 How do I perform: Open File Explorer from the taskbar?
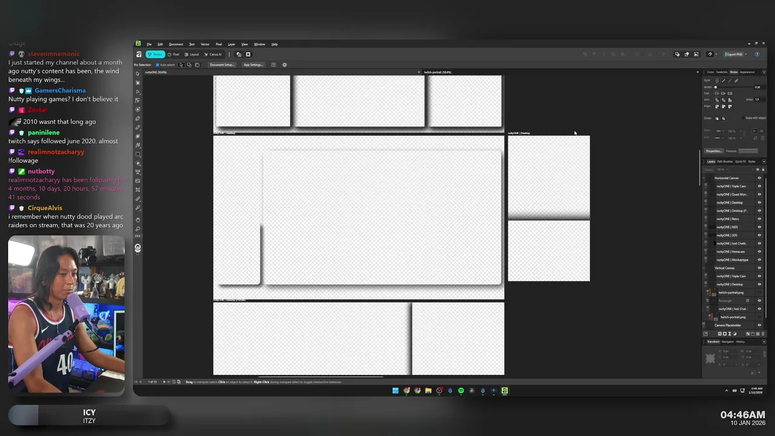(428, 391)
